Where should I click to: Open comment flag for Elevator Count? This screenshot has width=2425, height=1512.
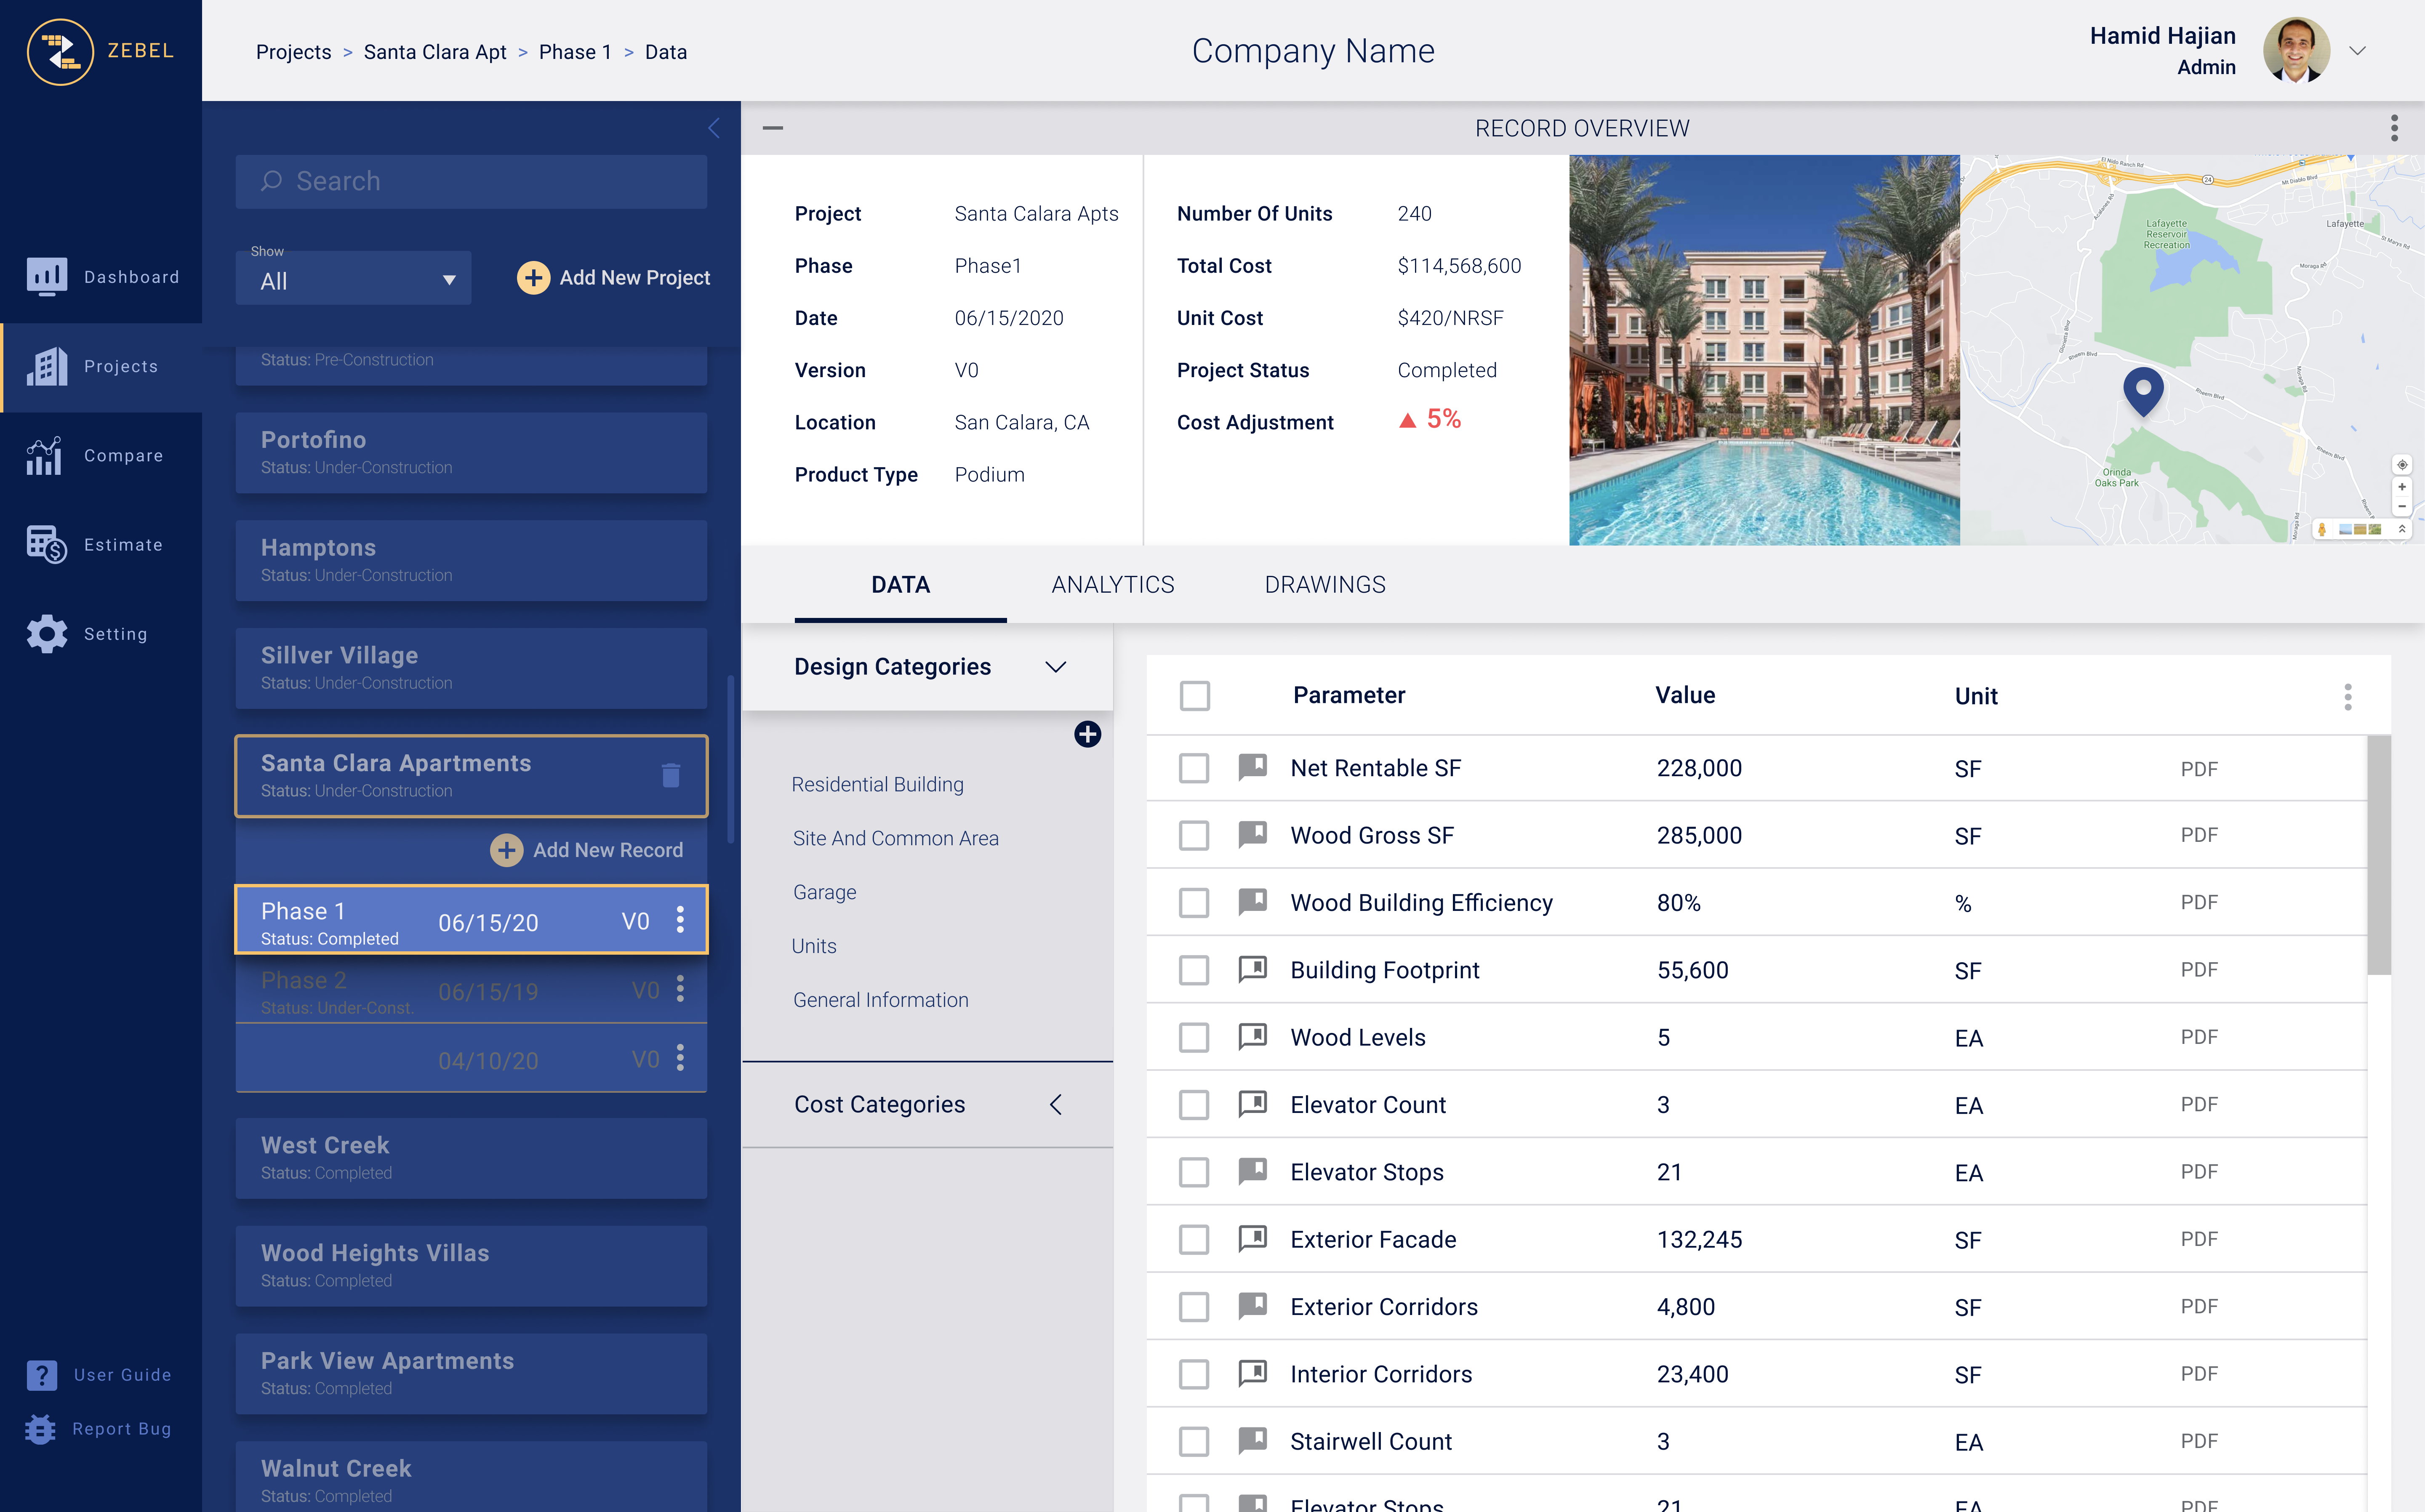[x=1253, y=1104]
